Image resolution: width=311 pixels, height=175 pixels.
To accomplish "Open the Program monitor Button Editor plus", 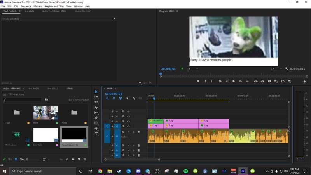I will click(305, 81).
